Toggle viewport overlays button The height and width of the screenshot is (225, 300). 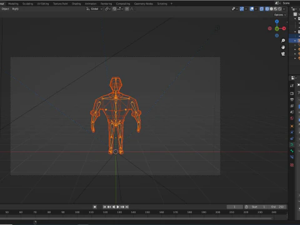pyautogui.click(x=252, y=9)
